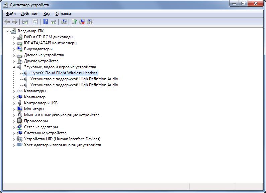Toggle the action pane toolbar icon
The width and height of the screenshot is (266, 193).
(x=54, y=22)
